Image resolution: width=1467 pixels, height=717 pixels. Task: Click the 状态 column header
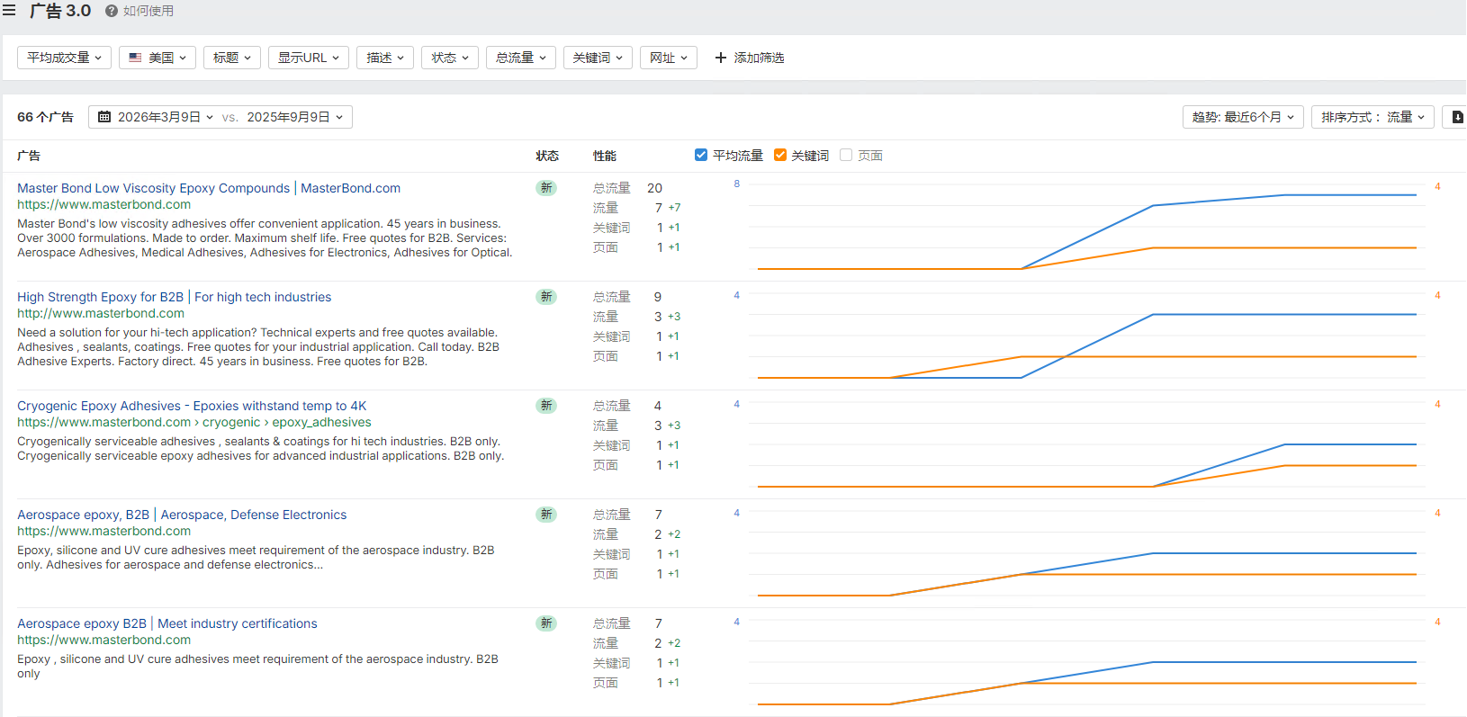pos(547,156)
